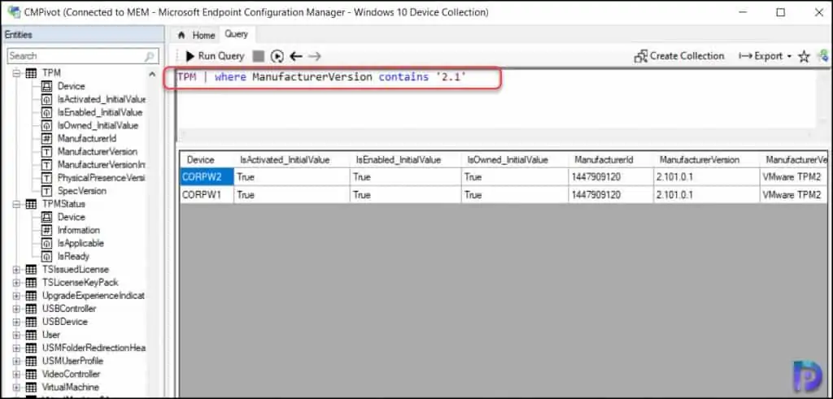Switch to the Query tab

pos(237,34)
